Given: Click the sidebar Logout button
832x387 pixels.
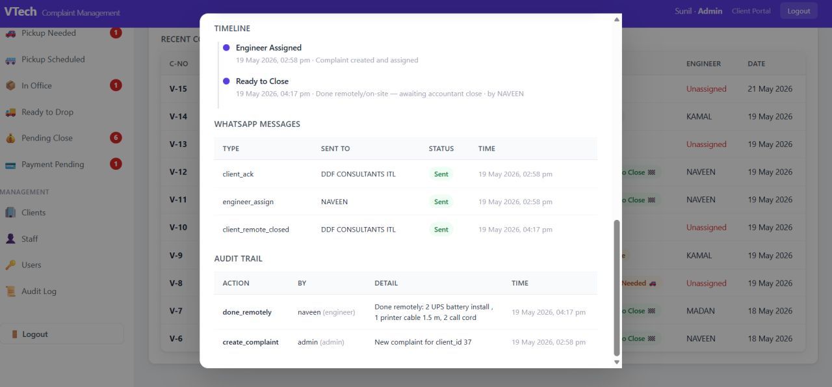Looking at the screenshot, I should (x=62, y=334).
